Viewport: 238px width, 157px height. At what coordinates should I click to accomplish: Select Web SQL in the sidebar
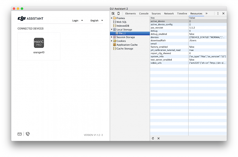click(121, 22)
